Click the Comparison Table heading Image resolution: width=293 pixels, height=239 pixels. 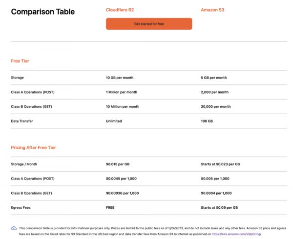(x=42, y=12)
